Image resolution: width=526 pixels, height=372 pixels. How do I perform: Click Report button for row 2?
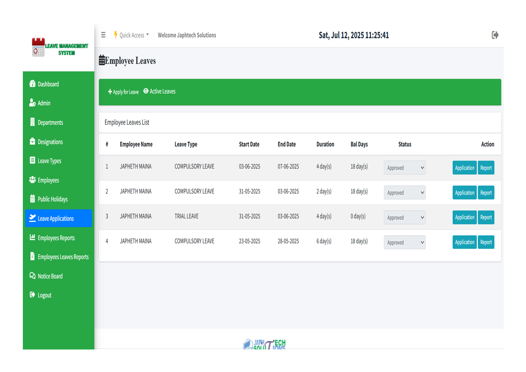486,193
